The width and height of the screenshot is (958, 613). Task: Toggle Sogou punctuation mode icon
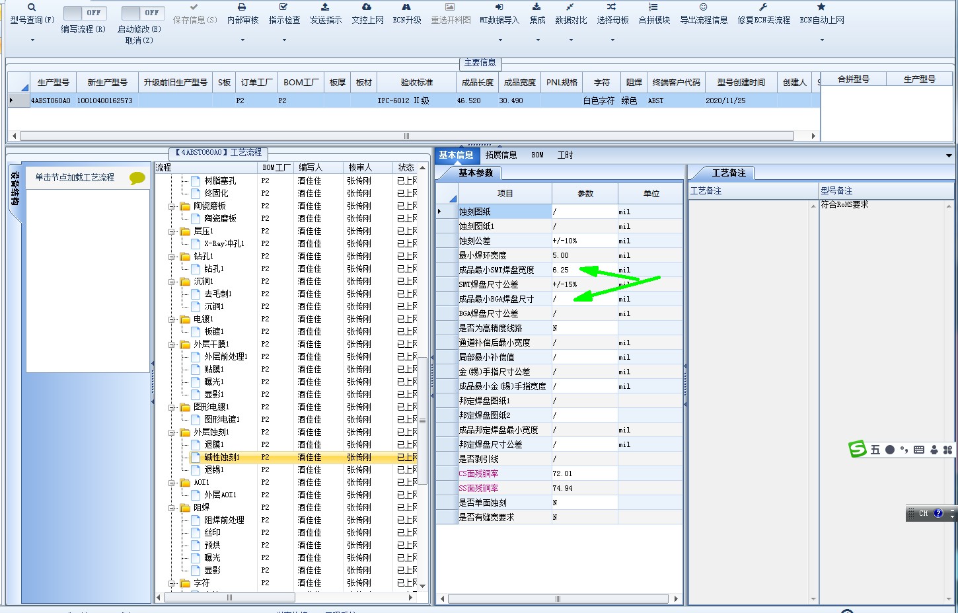click(904, 450)
